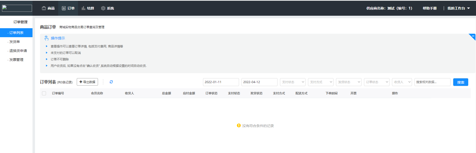Open the 发货状态 filter dropdown
Screen dimensions: 476x153
pyautogui.click(x=349, y=82)
